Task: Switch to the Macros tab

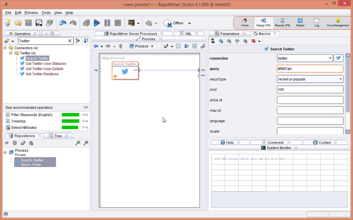Action: coord(264,34)
